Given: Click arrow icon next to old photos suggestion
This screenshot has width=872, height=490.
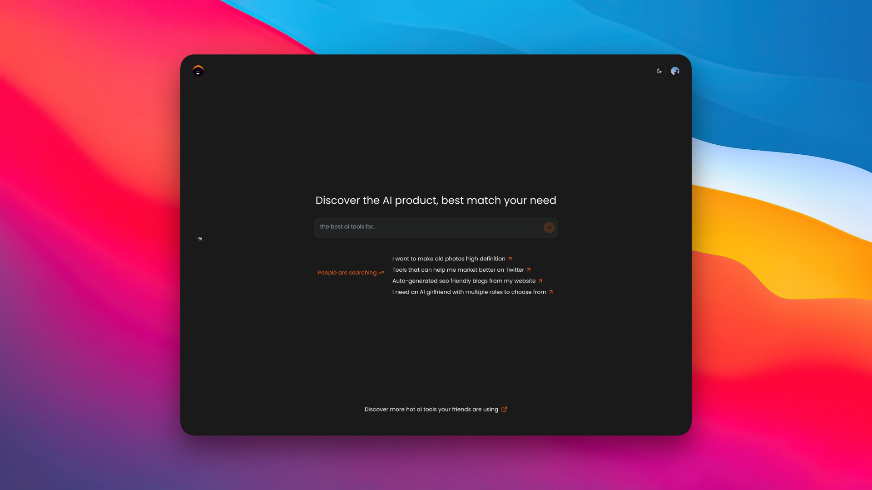Looking at the screenshot, I should pyautogui.click(x=510, y=259).
